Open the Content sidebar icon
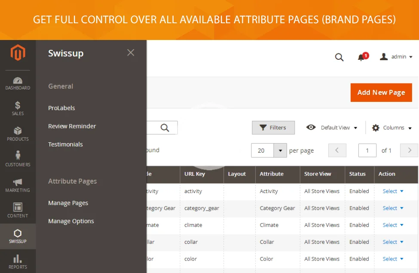Screen dimensions: 419x273 [18, 210]
